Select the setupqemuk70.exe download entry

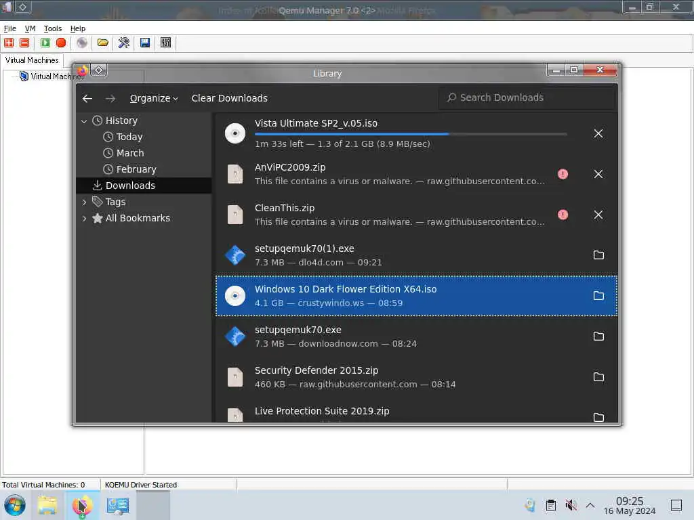[416, 337]
